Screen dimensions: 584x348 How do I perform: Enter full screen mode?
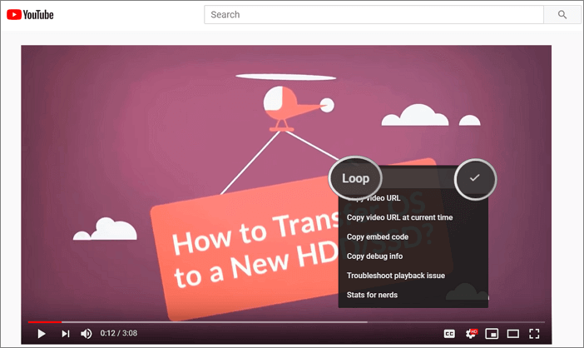click(535, 333)
